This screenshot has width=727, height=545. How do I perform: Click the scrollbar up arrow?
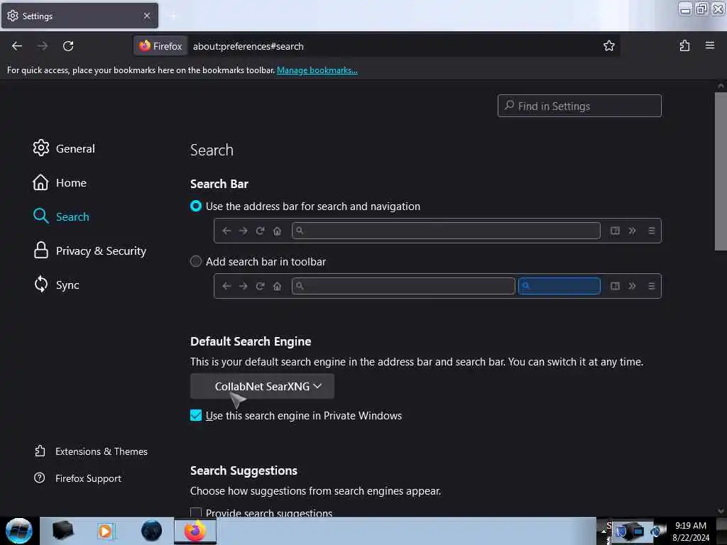coord(721,86)
